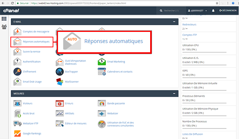The image size is (239, 139).
Task: Click the Chiffrement link
Action: [29, 72]
